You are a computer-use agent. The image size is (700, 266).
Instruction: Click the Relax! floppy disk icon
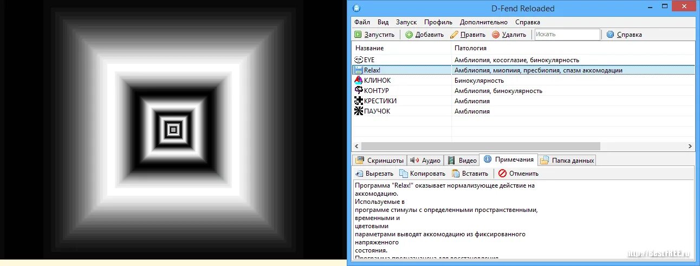tap(358, 70)
